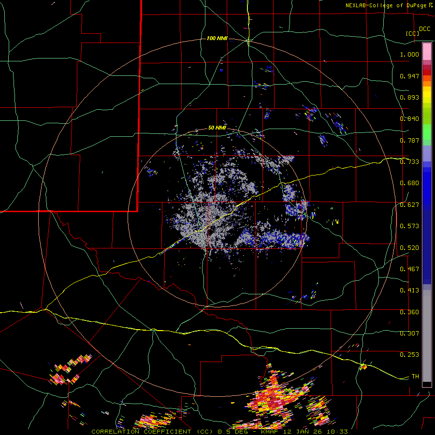
Task: Click the radar site hole at the center of the rings
Action: (x=218, y=217)
